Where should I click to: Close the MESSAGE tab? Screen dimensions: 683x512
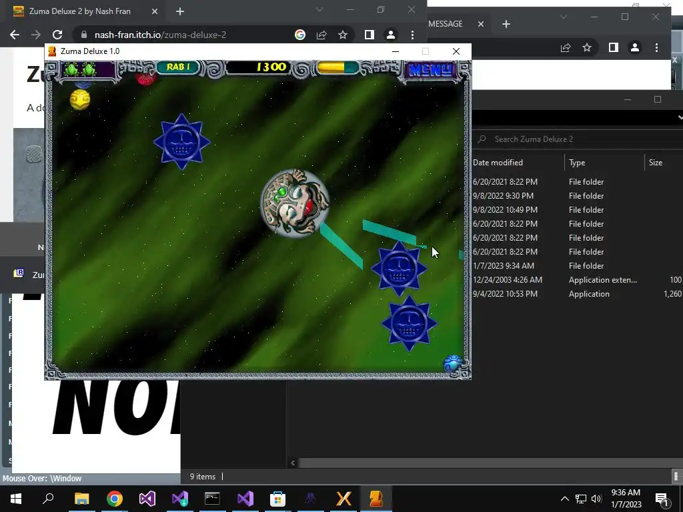click(481, 24)
